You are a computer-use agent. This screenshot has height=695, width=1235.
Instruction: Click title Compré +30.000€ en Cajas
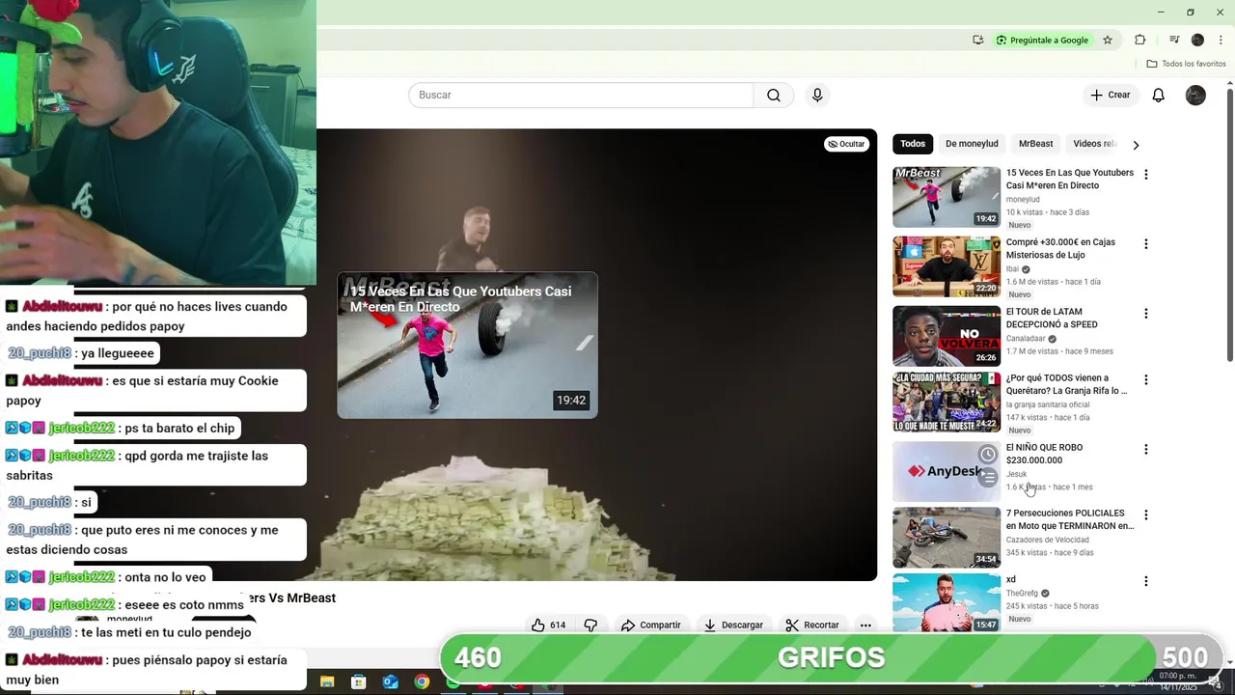point(1060,248)
